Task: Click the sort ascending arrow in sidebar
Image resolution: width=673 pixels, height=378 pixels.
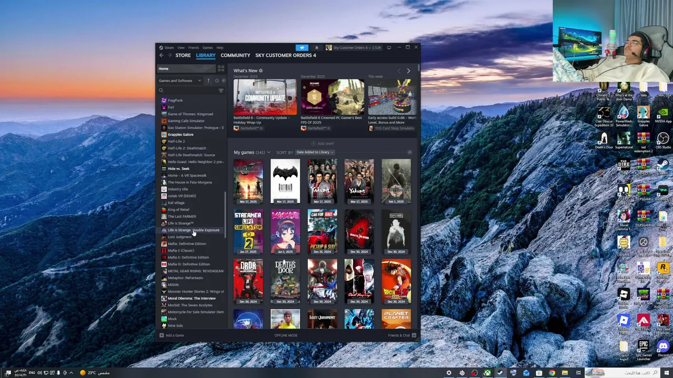Action: coord(208,81)
